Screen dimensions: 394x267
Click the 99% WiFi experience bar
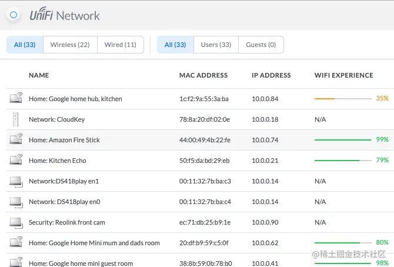pos(343,140)
